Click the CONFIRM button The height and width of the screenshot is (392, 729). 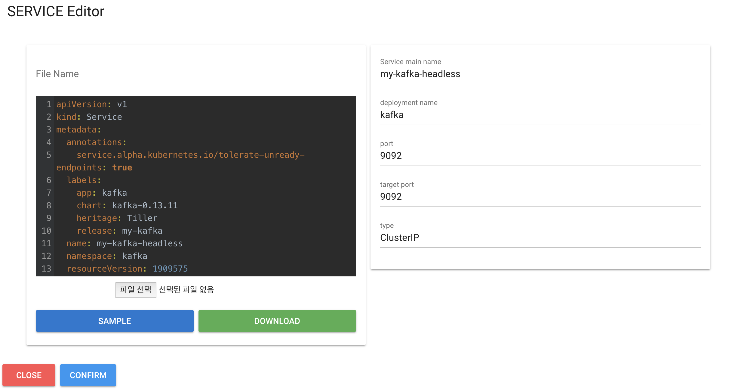tap(88, 375)
